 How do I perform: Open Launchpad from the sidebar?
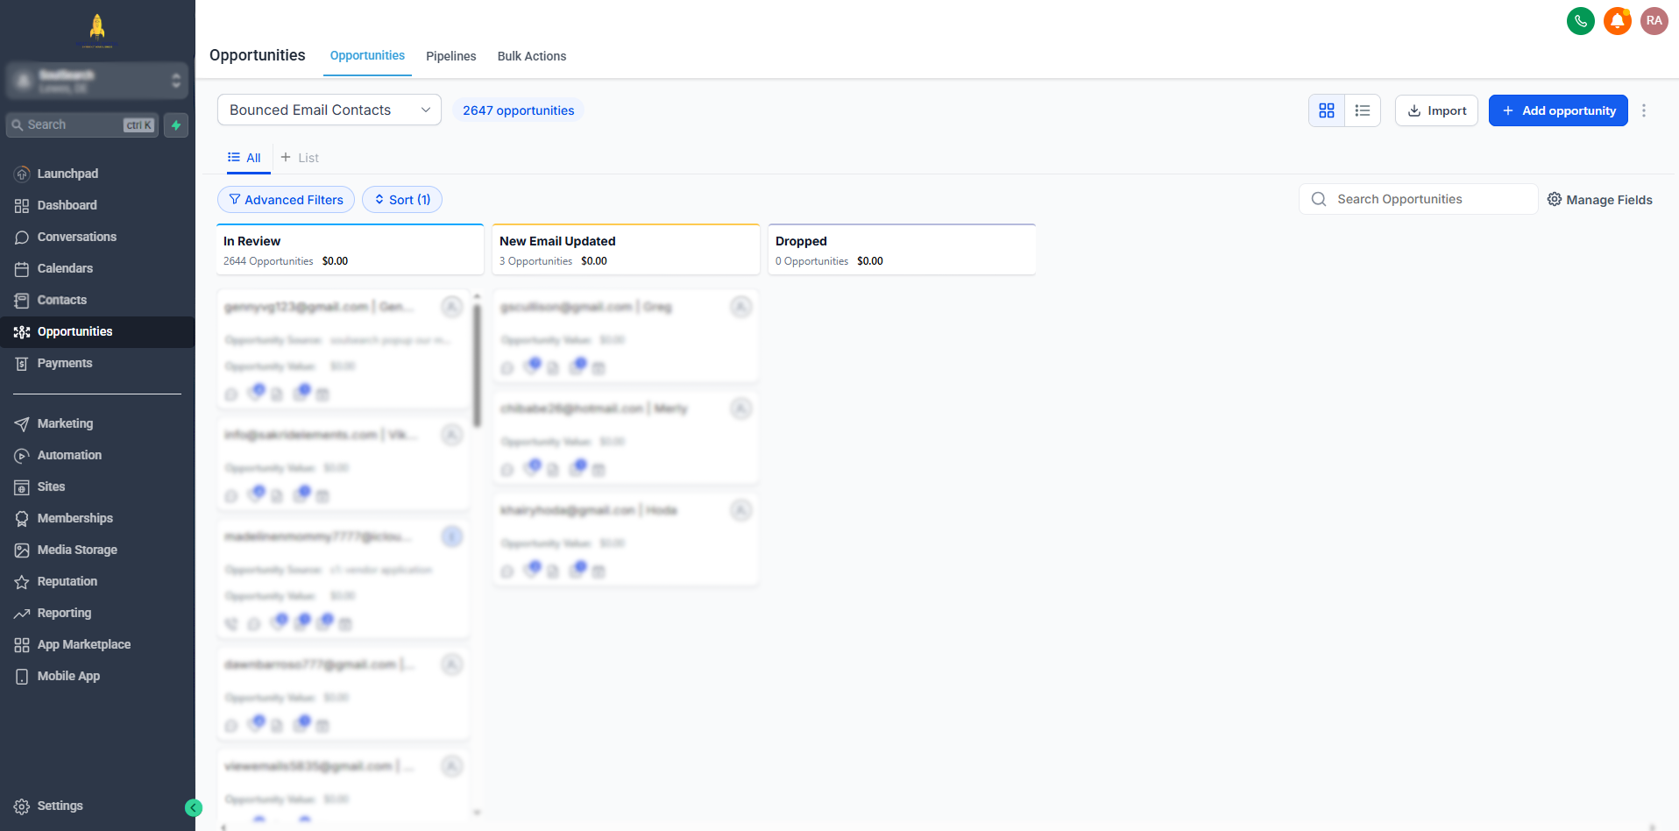(67, 174)
